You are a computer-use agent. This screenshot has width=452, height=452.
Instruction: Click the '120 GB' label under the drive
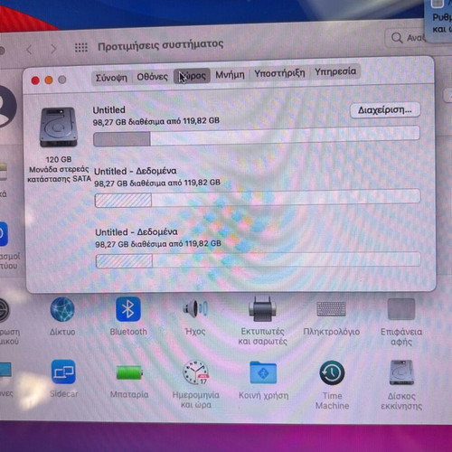tap(59, 159)
